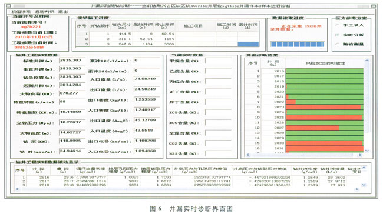Click diagnosis result list scroll-right arrow

click(360, 155)
